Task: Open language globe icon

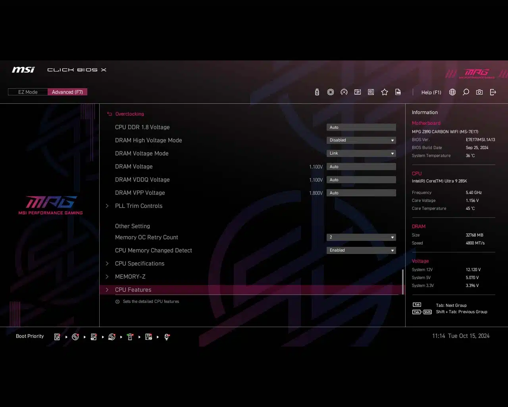Action: coord(452,92)
